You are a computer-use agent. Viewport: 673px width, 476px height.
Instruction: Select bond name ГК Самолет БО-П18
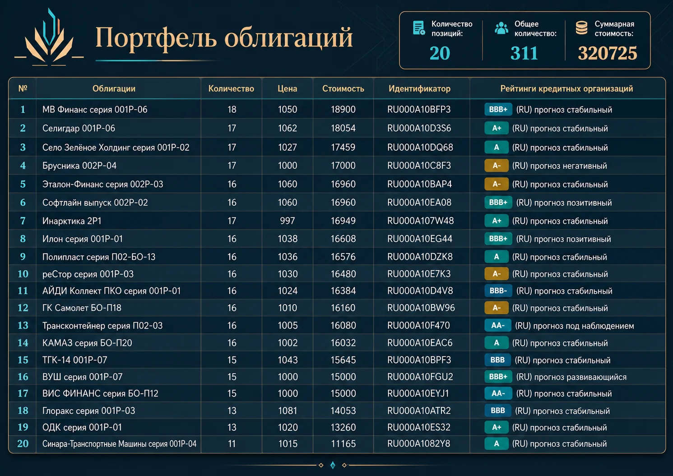click(x=82, y=308)
